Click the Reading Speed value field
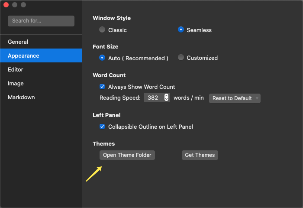This screenshot has width=303, height=208. [153, 98]
